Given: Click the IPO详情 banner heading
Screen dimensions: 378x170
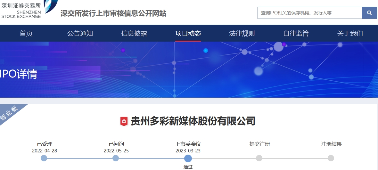Looking at the screenshot, I should click(18, 74).
